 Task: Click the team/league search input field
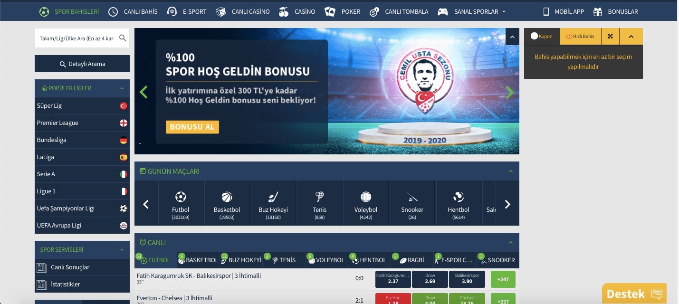(76, 38)
